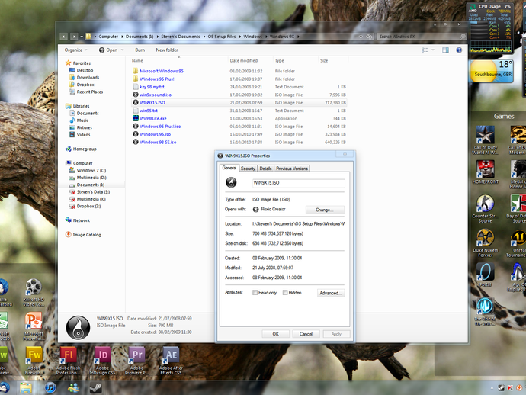Toggle the preview pane icon
The height and width of the screenshot is (395, 526).
(x=445, y=50)
